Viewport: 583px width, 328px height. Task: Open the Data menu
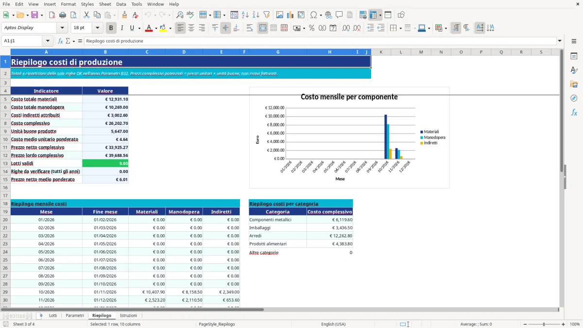pyautogui.click(x=121, y=4)
